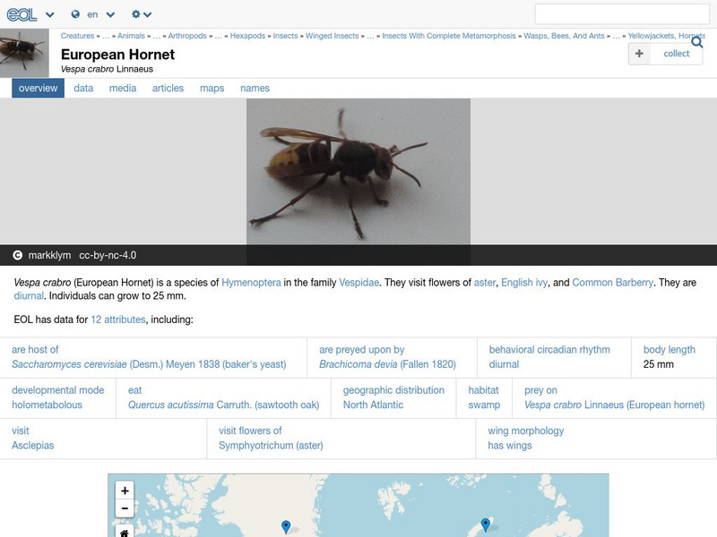The image size is (717, 537).
Task: Expand the settings gear dropdown
Action: (136, 14)
